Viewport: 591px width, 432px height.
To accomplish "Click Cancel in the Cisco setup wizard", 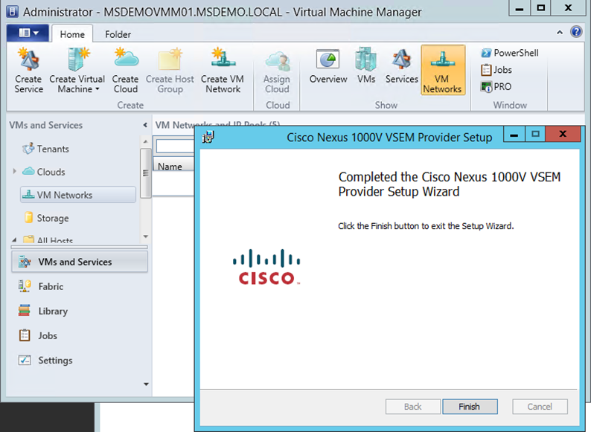I will pos(540,407).
